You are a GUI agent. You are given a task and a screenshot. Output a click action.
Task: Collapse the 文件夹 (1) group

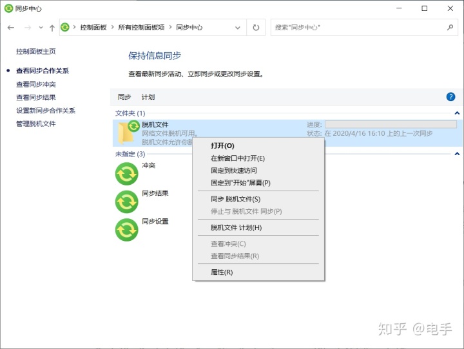(x=457, y=113)
